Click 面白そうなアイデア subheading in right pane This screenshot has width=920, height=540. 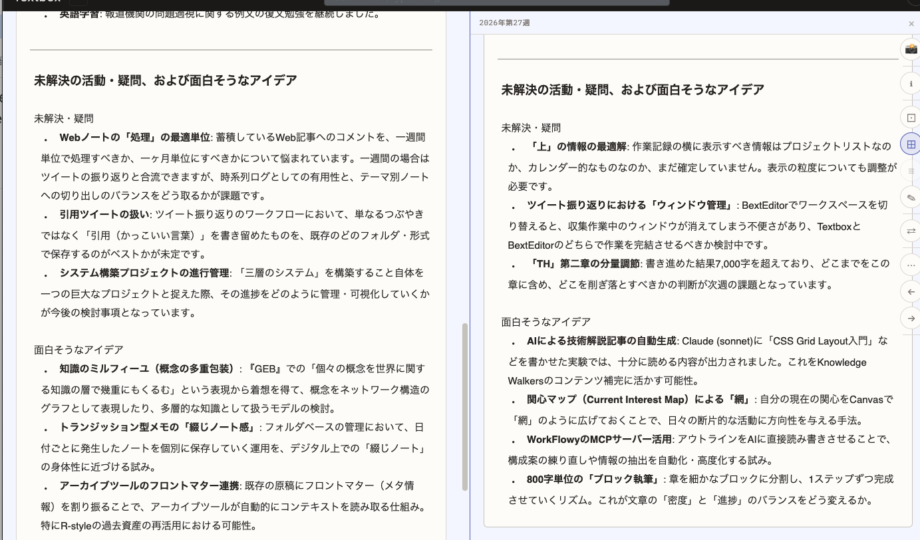545,322
